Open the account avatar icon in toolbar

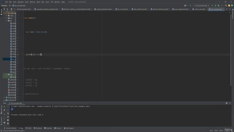click(185, 5)
